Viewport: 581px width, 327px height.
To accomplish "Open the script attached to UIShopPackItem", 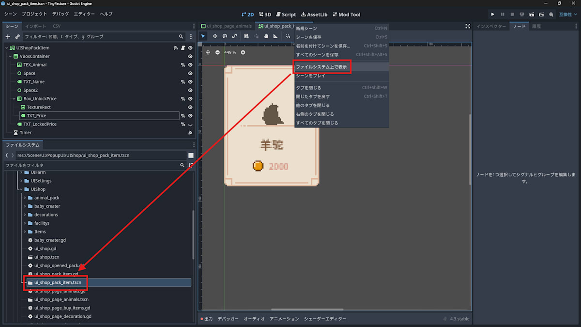I will pyautogui.click(x=183, y=48).
